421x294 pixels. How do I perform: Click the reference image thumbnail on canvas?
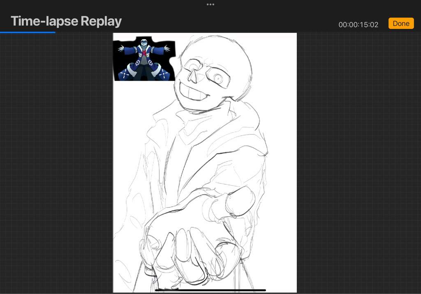click(144, 59)
